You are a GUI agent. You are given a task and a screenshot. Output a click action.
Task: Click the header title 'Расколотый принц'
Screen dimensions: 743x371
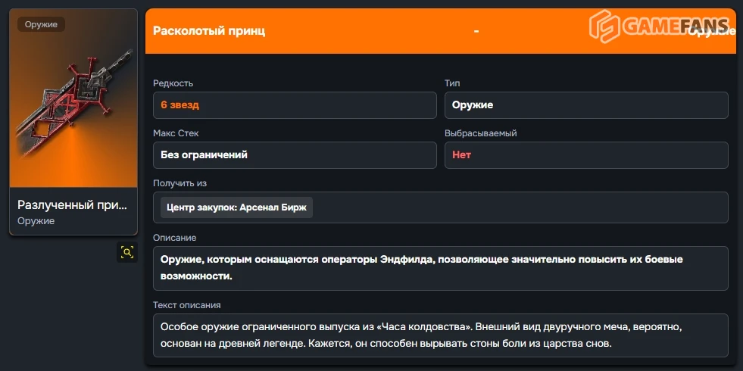[209, 31]
